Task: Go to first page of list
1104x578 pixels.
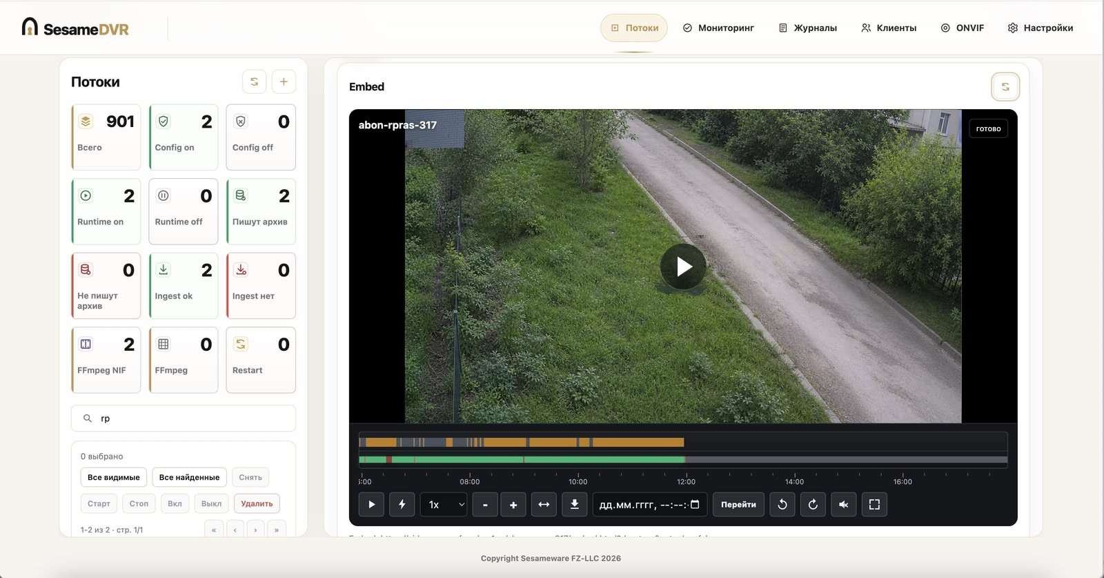Action: (x=214, y=530)
